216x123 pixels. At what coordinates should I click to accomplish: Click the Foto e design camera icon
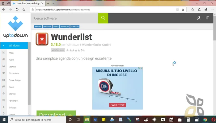point(4,80)
